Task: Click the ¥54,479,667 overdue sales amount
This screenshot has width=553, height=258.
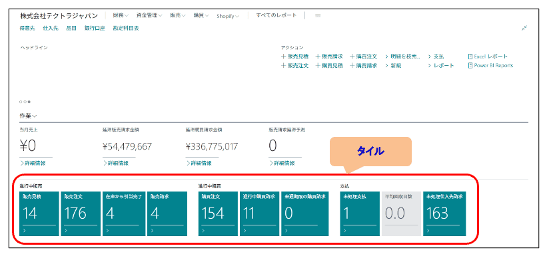Action: 128,146
